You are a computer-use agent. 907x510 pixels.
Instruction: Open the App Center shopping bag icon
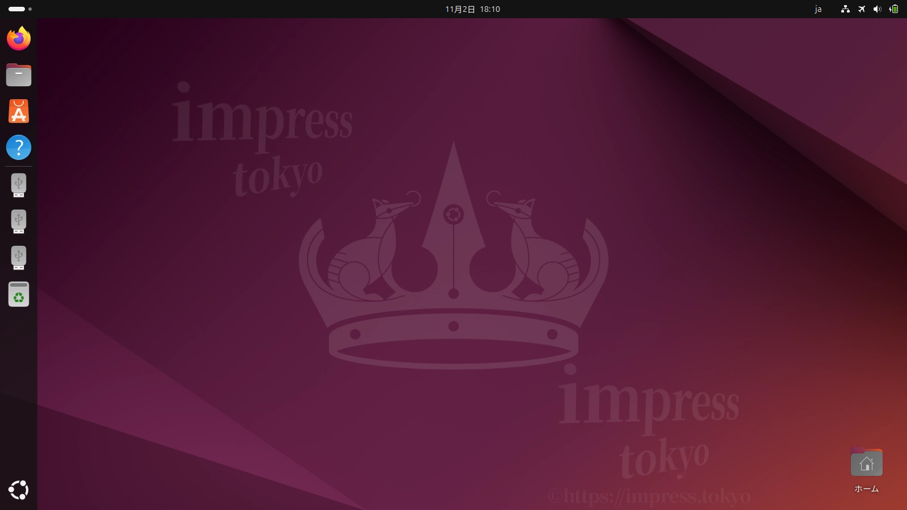[19, 111]
